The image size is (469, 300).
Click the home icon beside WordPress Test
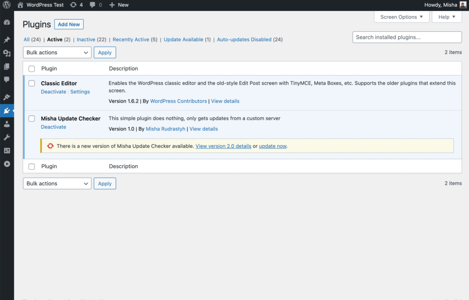tap(20, 5)
